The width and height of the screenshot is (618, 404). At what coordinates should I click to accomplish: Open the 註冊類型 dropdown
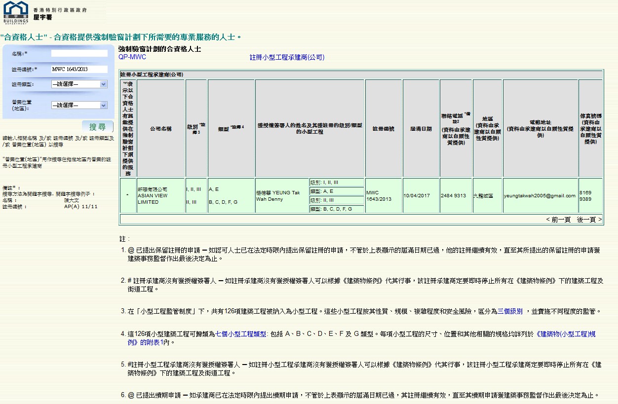79,84
